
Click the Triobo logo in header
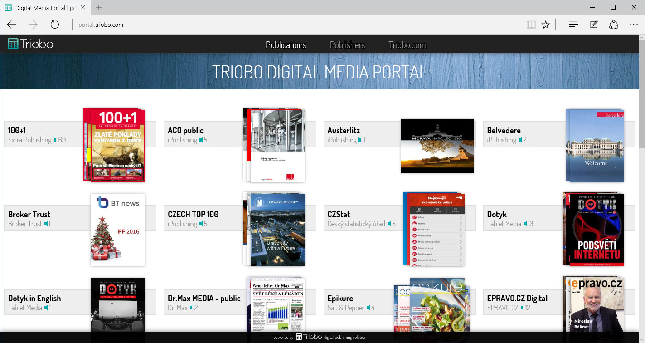coord(30,44)
